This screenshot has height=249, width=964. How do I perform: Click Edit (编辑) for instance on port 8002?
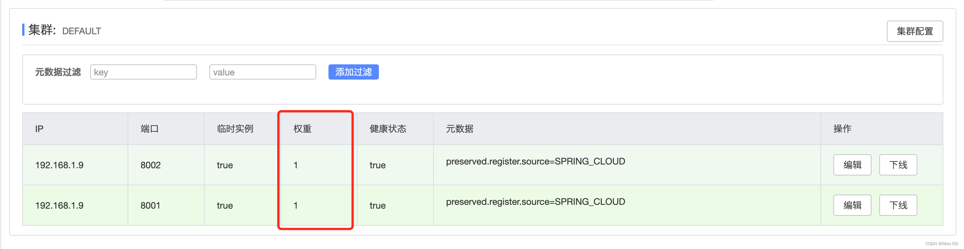pyautogui.click(x=852, y=165)
